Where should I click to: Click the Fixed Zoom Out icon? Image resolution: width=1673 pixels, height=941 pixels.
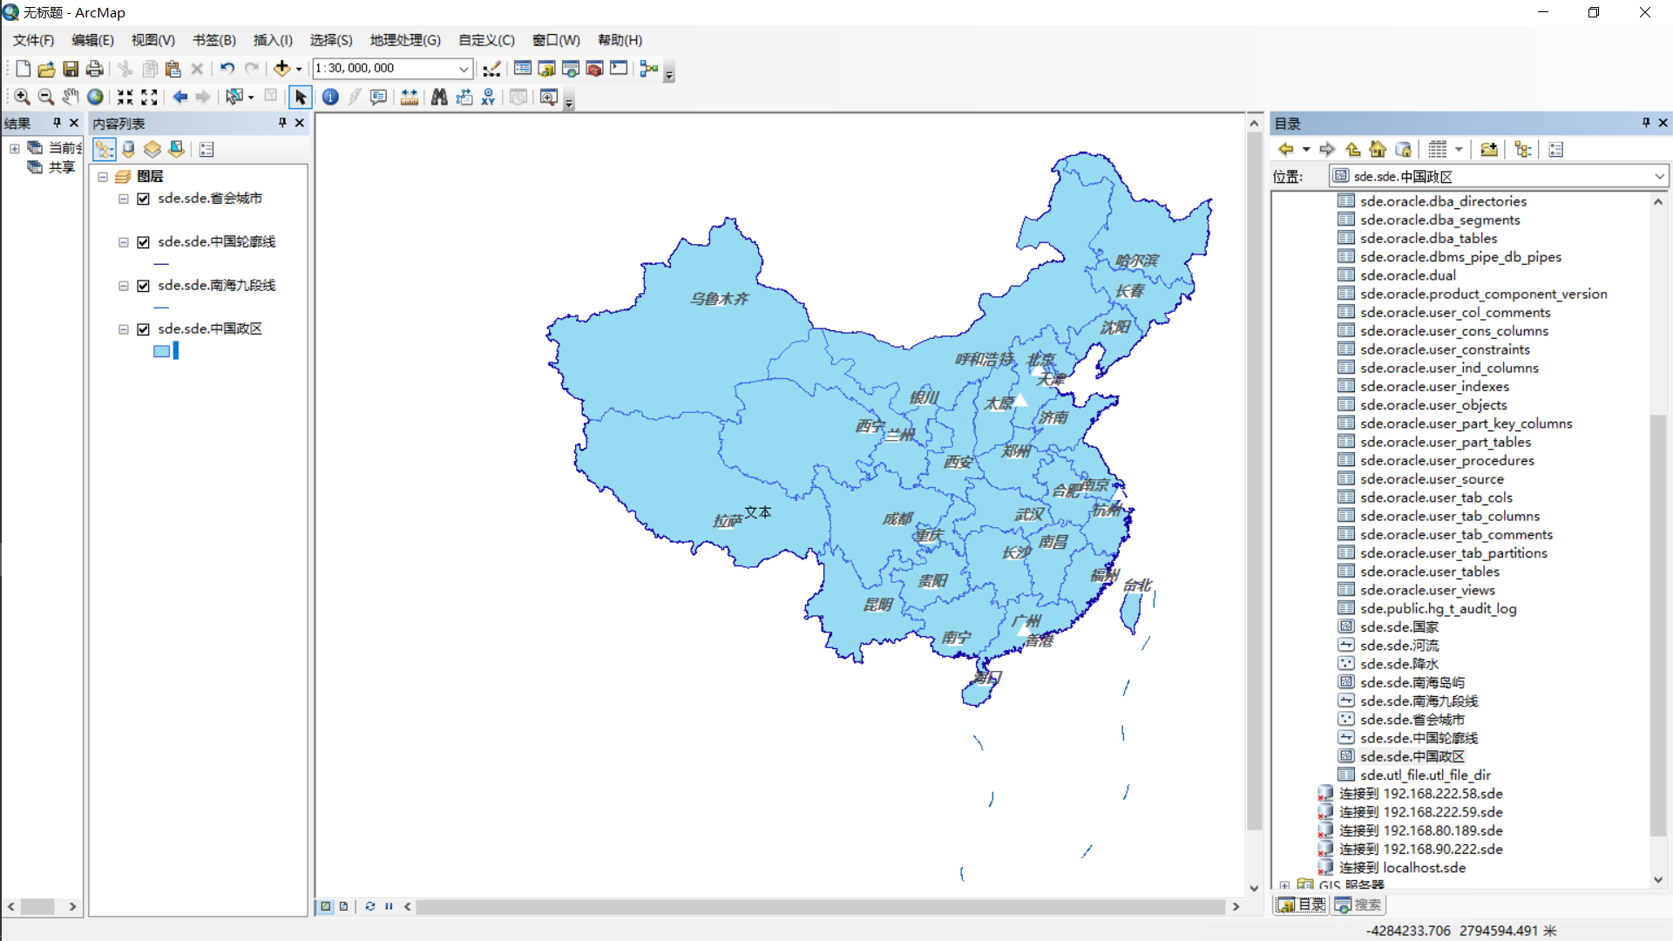click(150, 97)
